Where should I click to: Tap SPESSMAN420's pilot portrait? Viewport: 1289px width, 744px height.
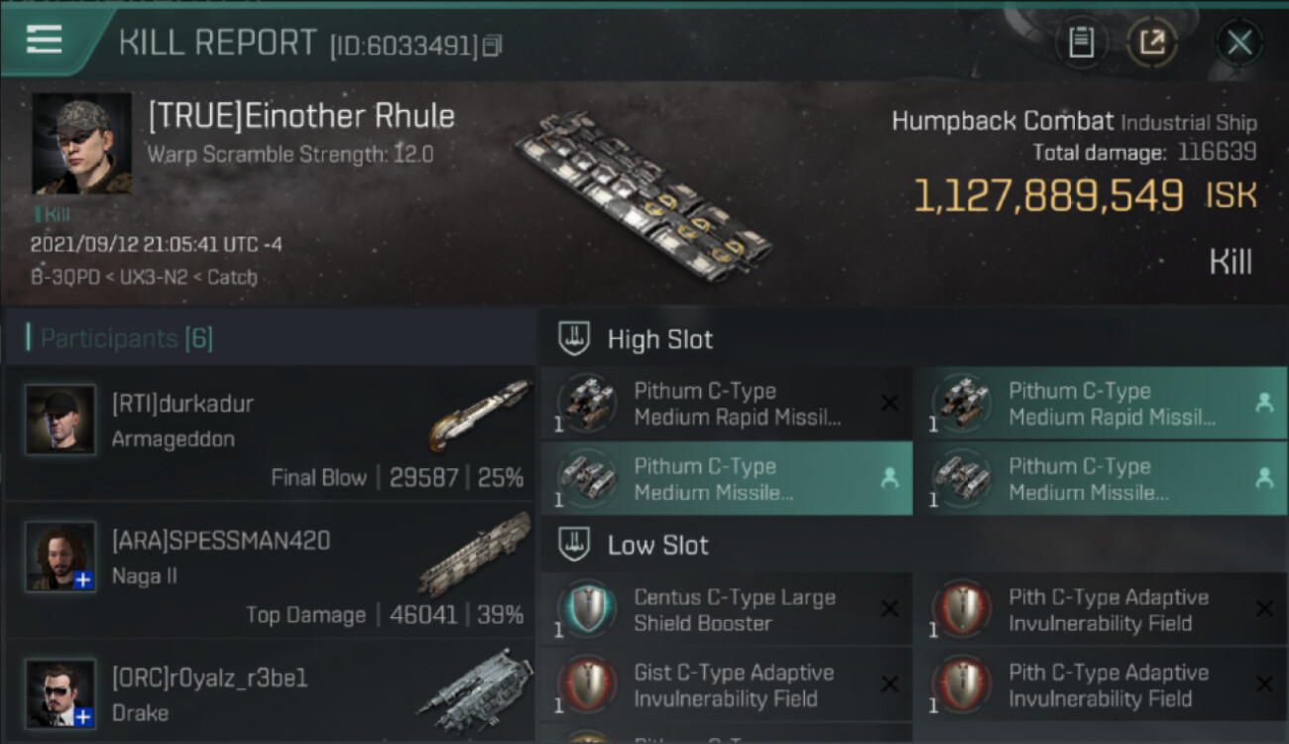click(x=60, y=557)
